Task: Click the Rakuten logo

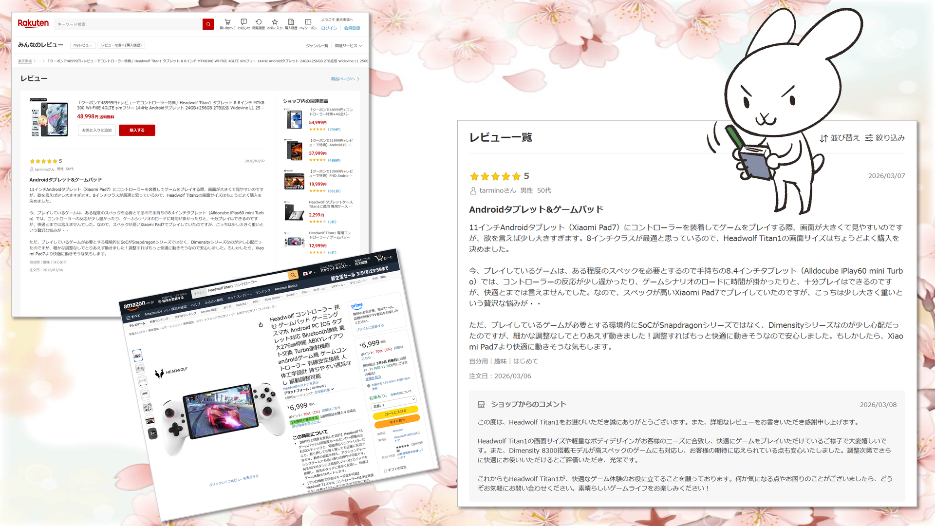Action: tap(33, 23)
